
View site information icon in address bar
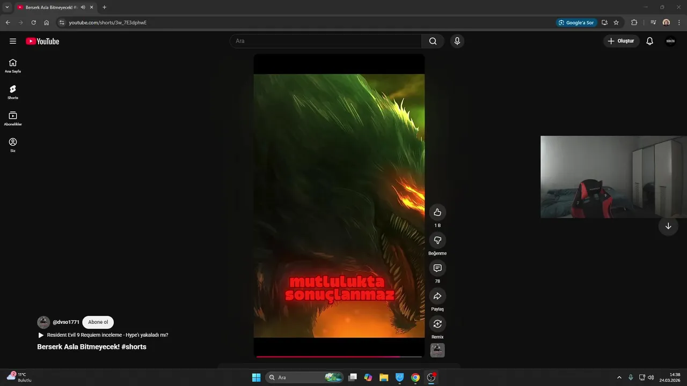tap(62, 23)
